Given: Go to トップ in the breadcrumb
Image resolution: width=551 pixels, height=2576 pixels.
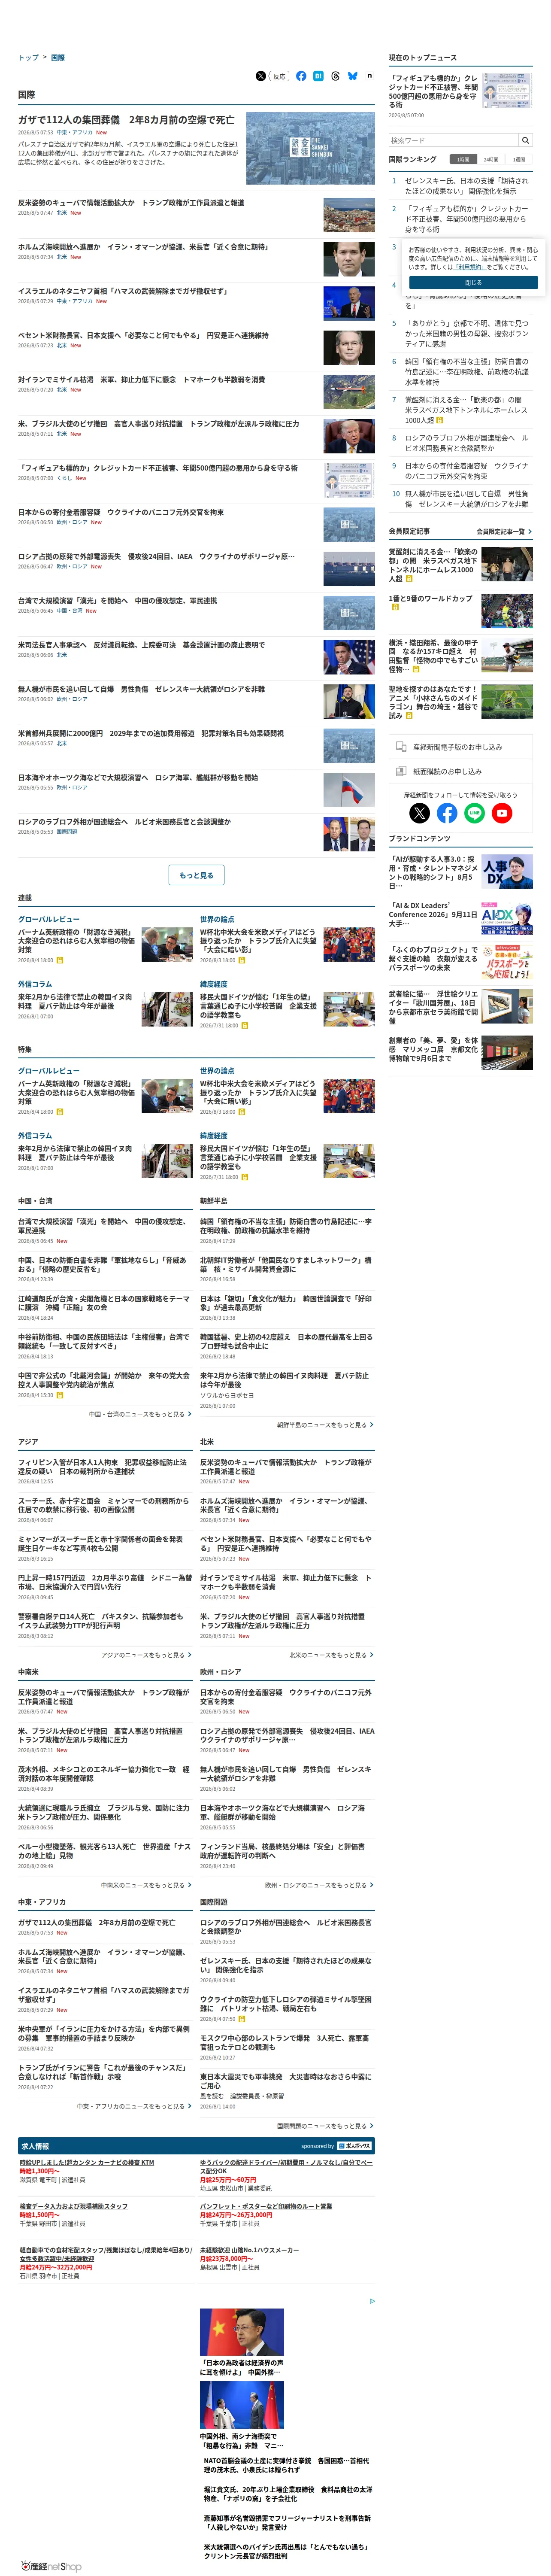Looking at the screenshot, I should [x=28, y=57].
